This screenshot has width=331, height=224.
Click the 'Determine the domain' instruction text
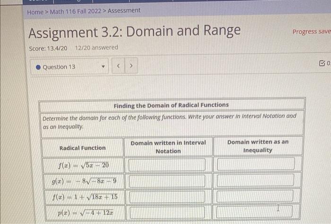point(169,121)
